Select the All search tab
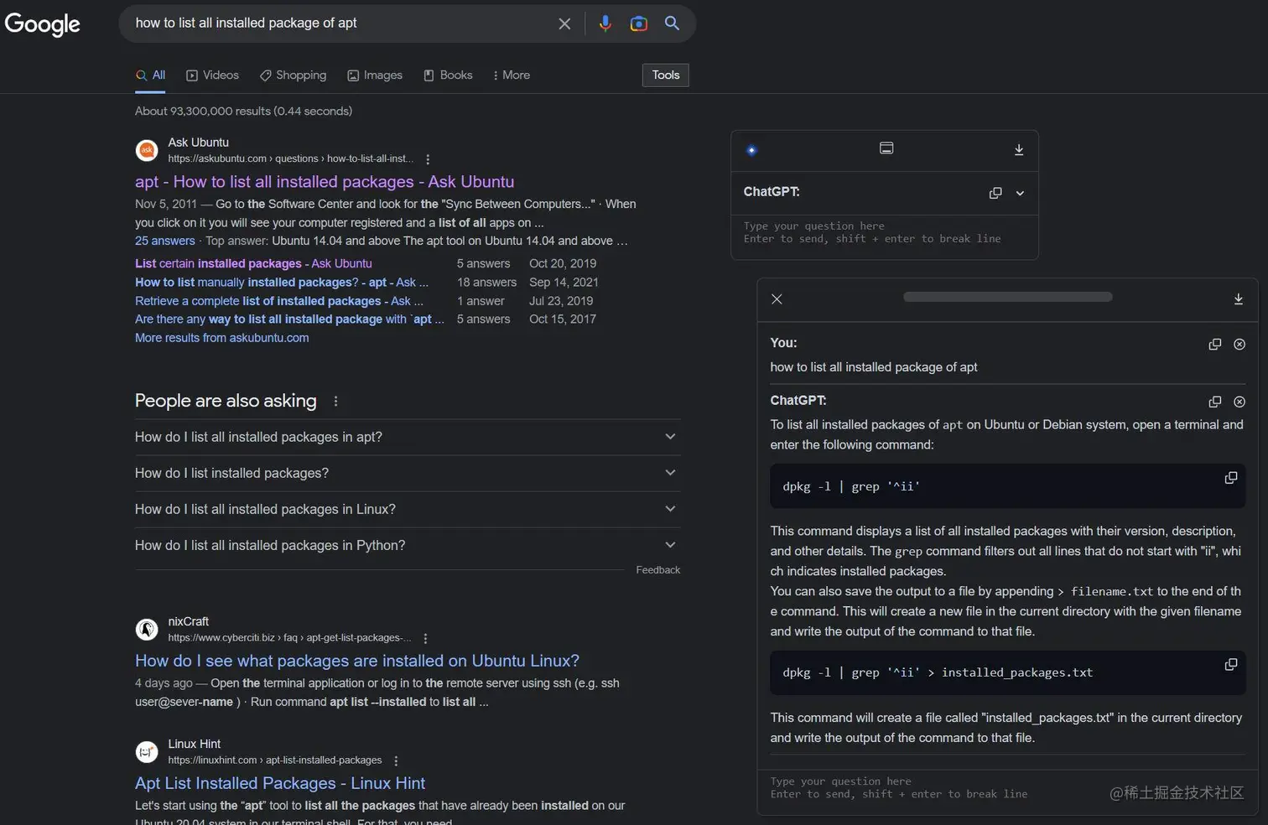Image resolution: width=1268 pixels, height=825 pixels. 151,75
